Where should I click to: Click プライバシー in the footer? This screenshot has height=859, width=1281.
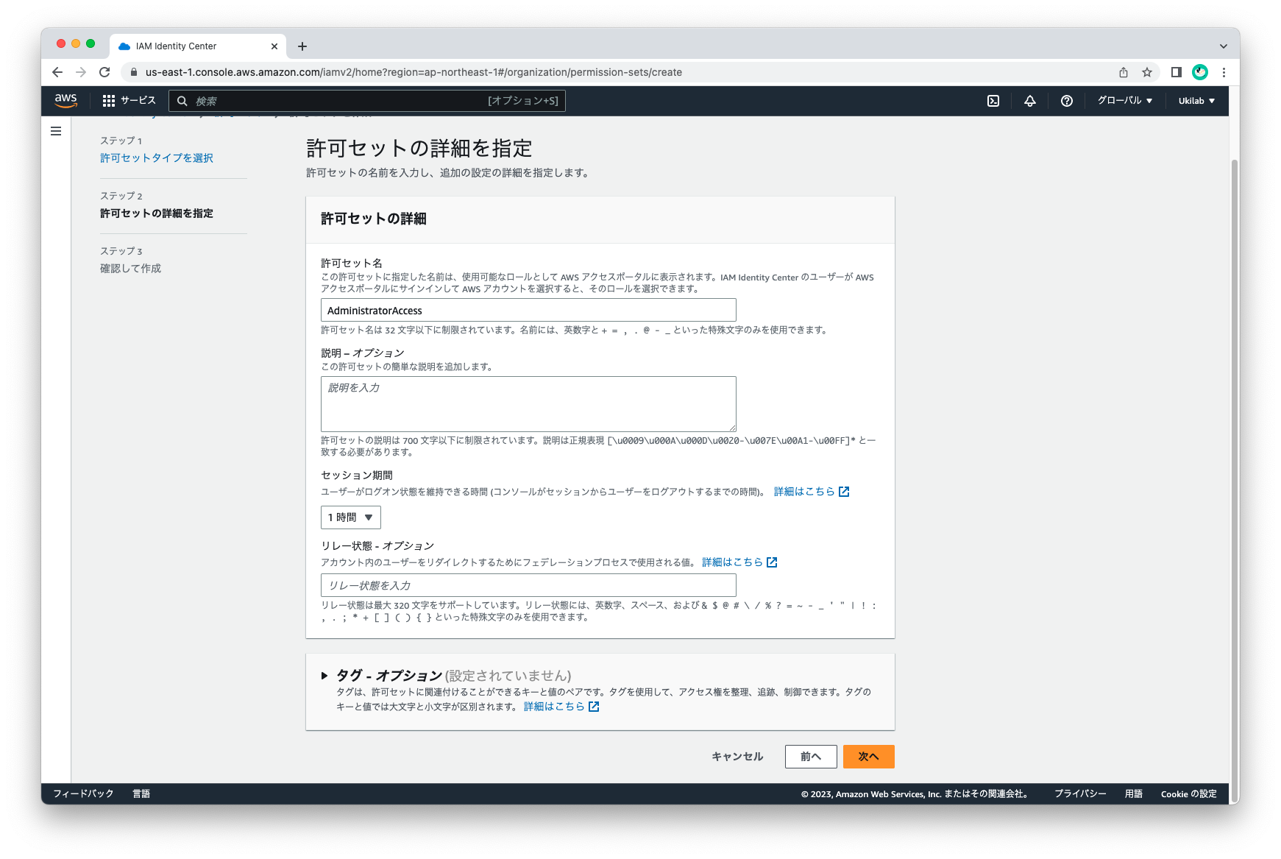click(1080, 793)
